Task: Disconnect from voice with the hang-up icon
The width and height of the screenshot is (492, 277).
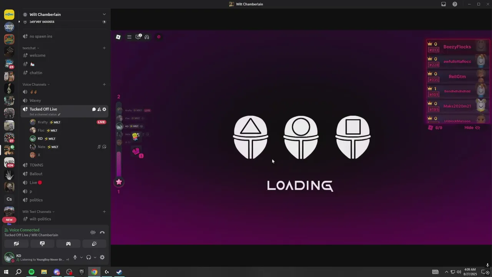Action: (x=102, y=232)
